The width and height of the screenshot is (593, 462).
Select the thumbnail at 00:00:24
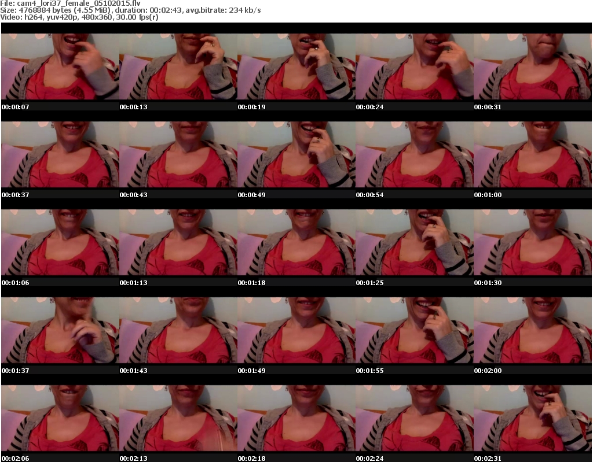pyautogui.click(x=415, y=67)
